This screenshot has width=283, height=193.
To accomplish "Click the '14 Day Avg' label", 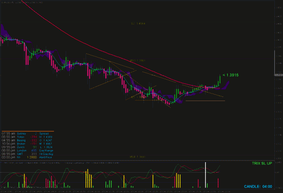I will [x=46, y=154].
